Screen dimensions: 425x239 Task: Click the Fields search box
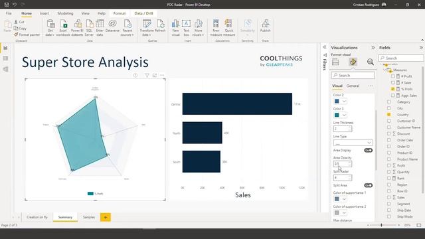click(401, 58)
